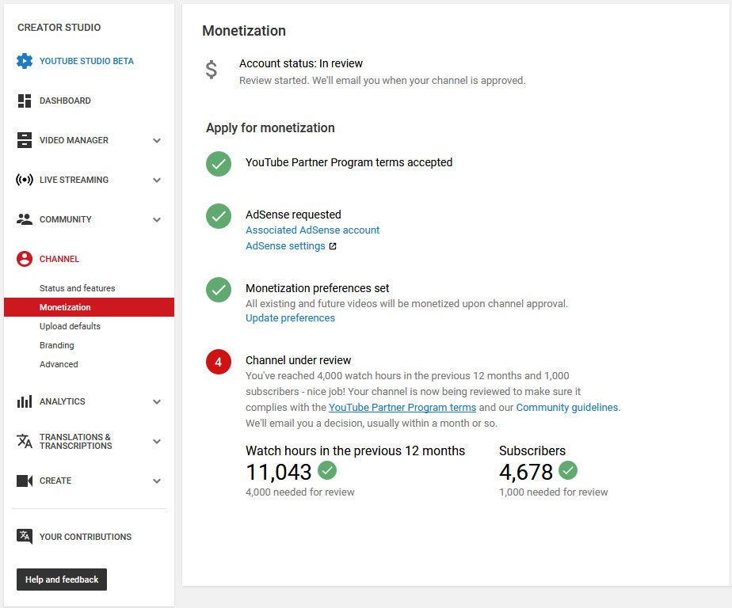
Task: Click '4,000 needed for review' text
Action: [x=299, y=492]
